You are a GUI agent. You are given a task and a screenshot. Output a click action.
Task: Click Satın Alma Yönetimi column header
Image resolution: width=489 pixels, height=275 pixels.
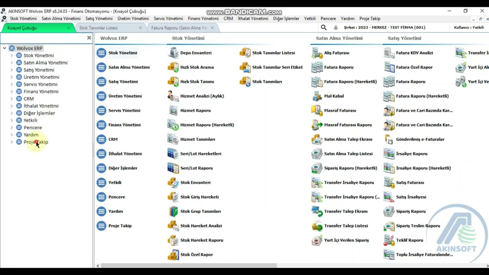[339, 38]
